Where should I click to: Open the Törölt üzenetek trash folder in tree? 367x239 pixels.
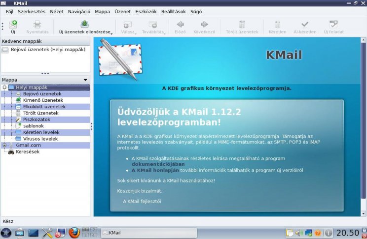(41, 113)
